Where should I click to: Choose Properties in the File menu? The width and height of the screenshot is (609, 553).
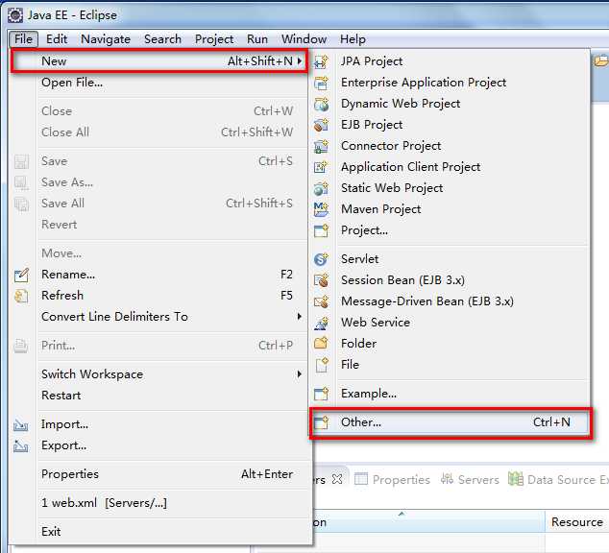[159, 474]
